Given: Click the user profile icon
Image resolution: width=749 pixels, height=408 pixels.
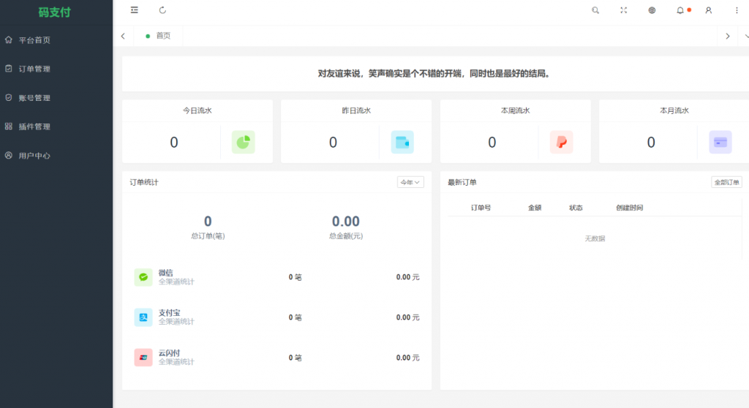Looking at the screenshot, I should click(x=708, y=10).
